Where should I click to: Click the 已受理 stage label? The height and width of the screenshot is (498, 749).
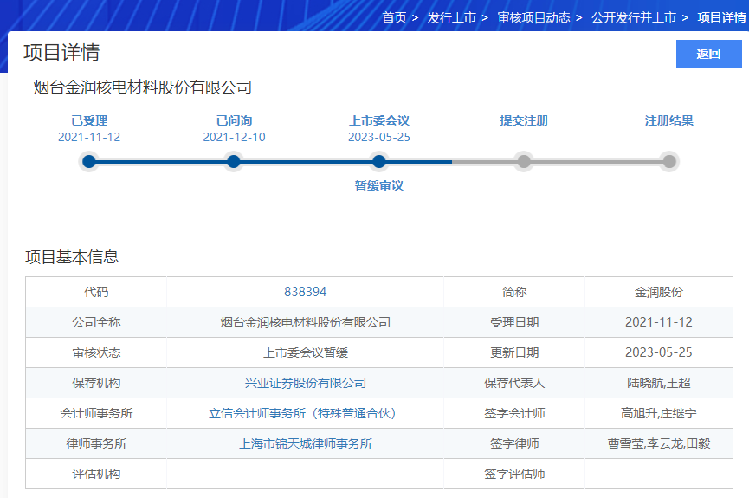click(88, 121)
